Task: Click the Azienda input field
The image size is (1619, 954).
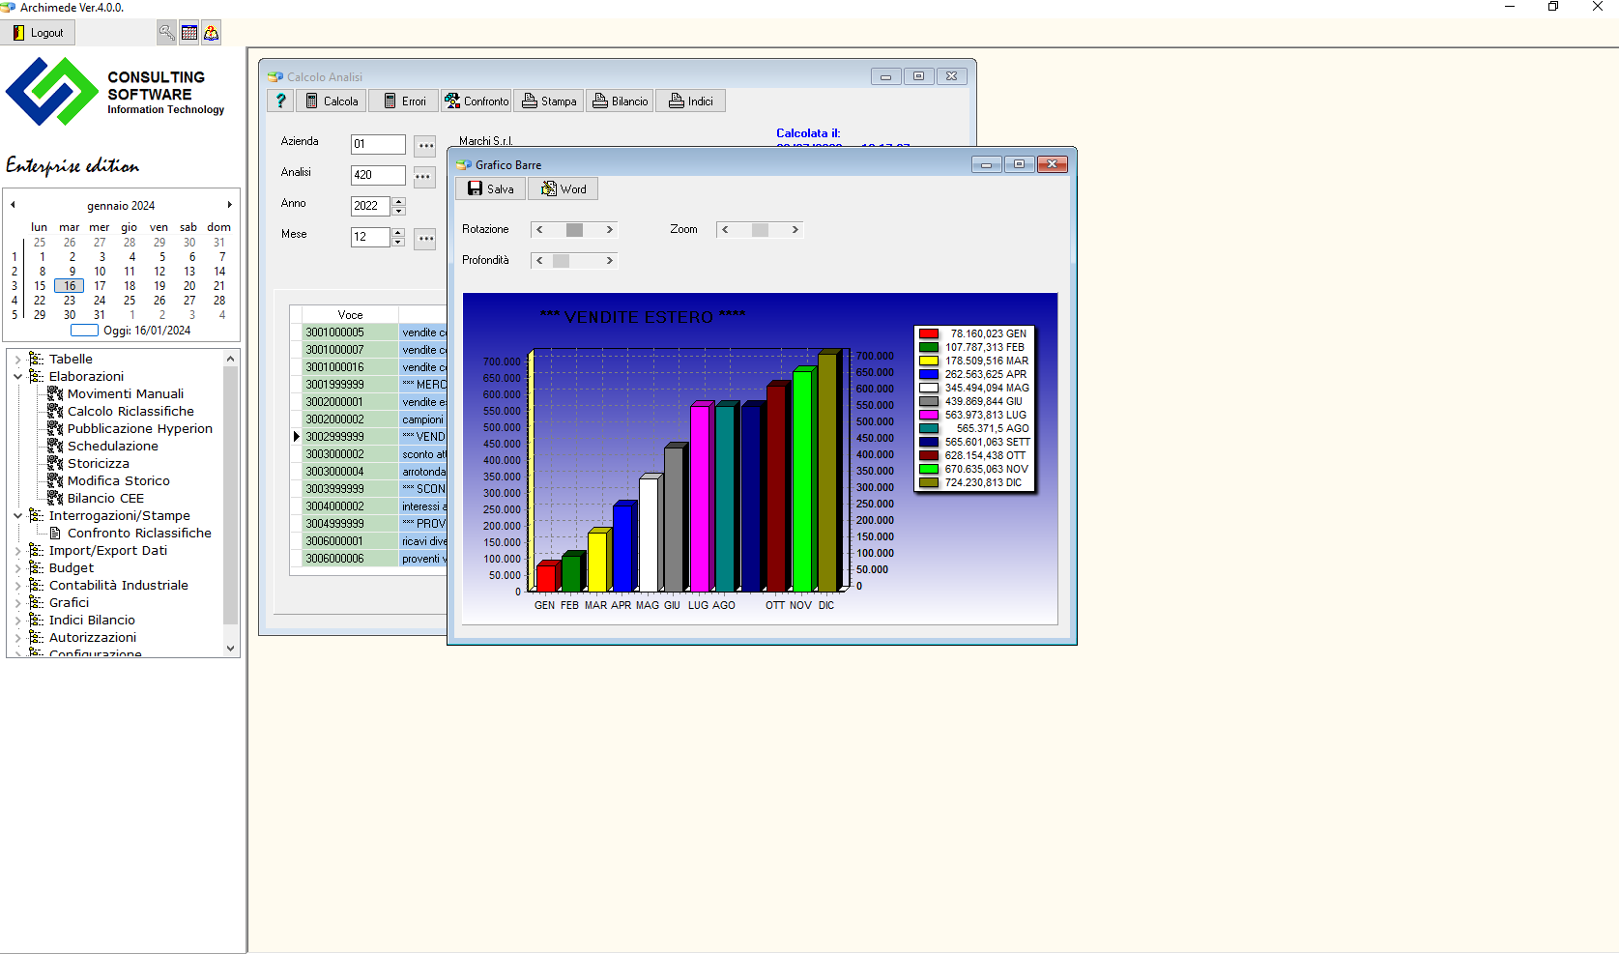Action: (378, 144)
